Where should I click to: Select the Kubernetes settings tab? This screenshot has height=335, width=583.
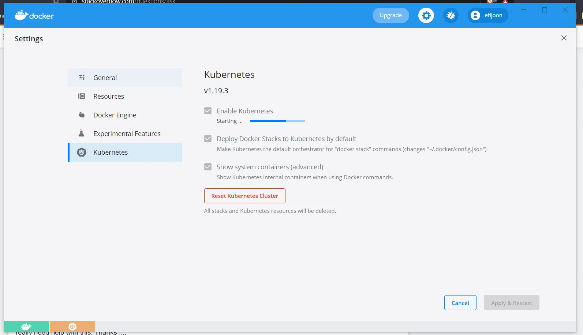coord(125,152)
